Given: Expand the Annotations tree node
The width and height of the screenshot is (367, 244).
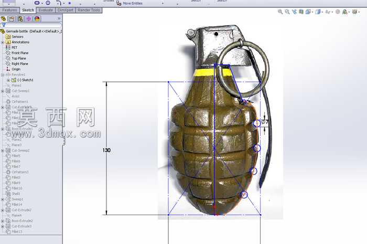Looking at the screenshot, I should (3, 42).
